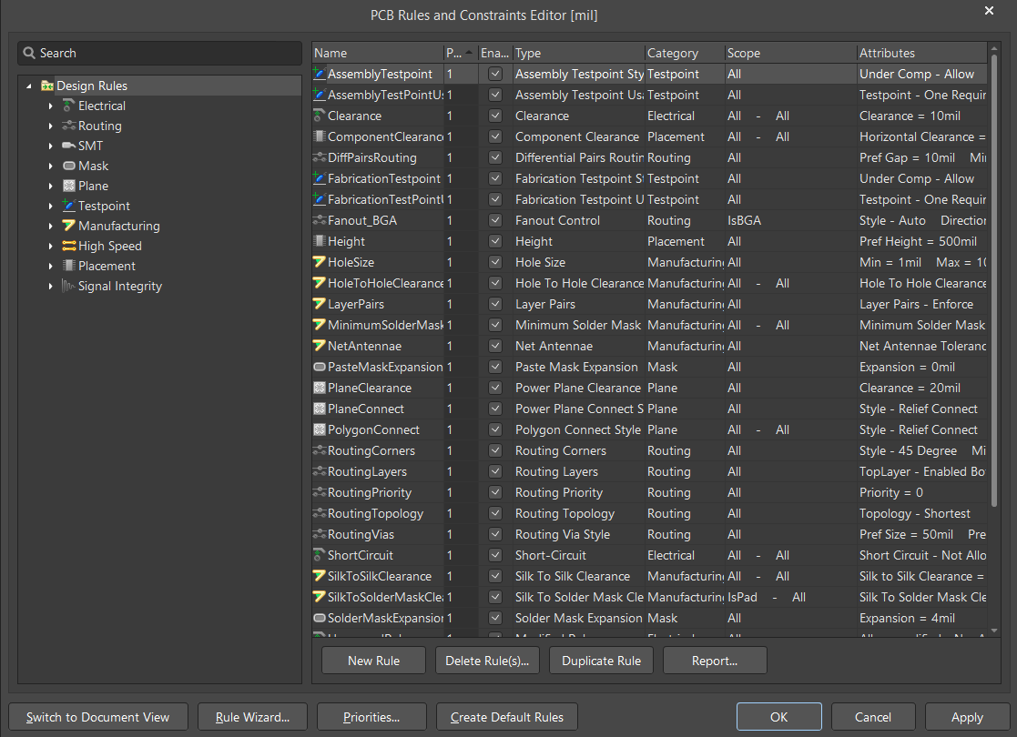
Task: Click the New Rule button
Action: 373,661
